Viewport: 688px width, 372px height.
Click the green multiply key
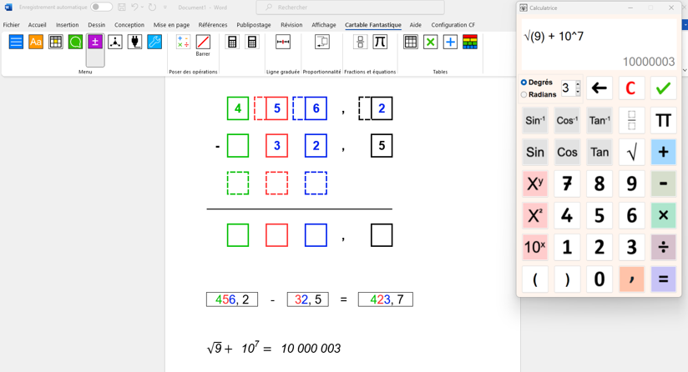tap(663, 215)
